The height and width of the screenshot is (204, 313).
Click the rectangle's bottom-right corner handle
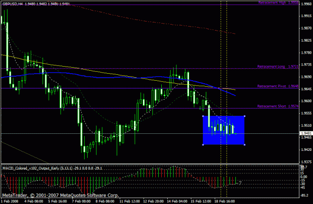[244, 145]
